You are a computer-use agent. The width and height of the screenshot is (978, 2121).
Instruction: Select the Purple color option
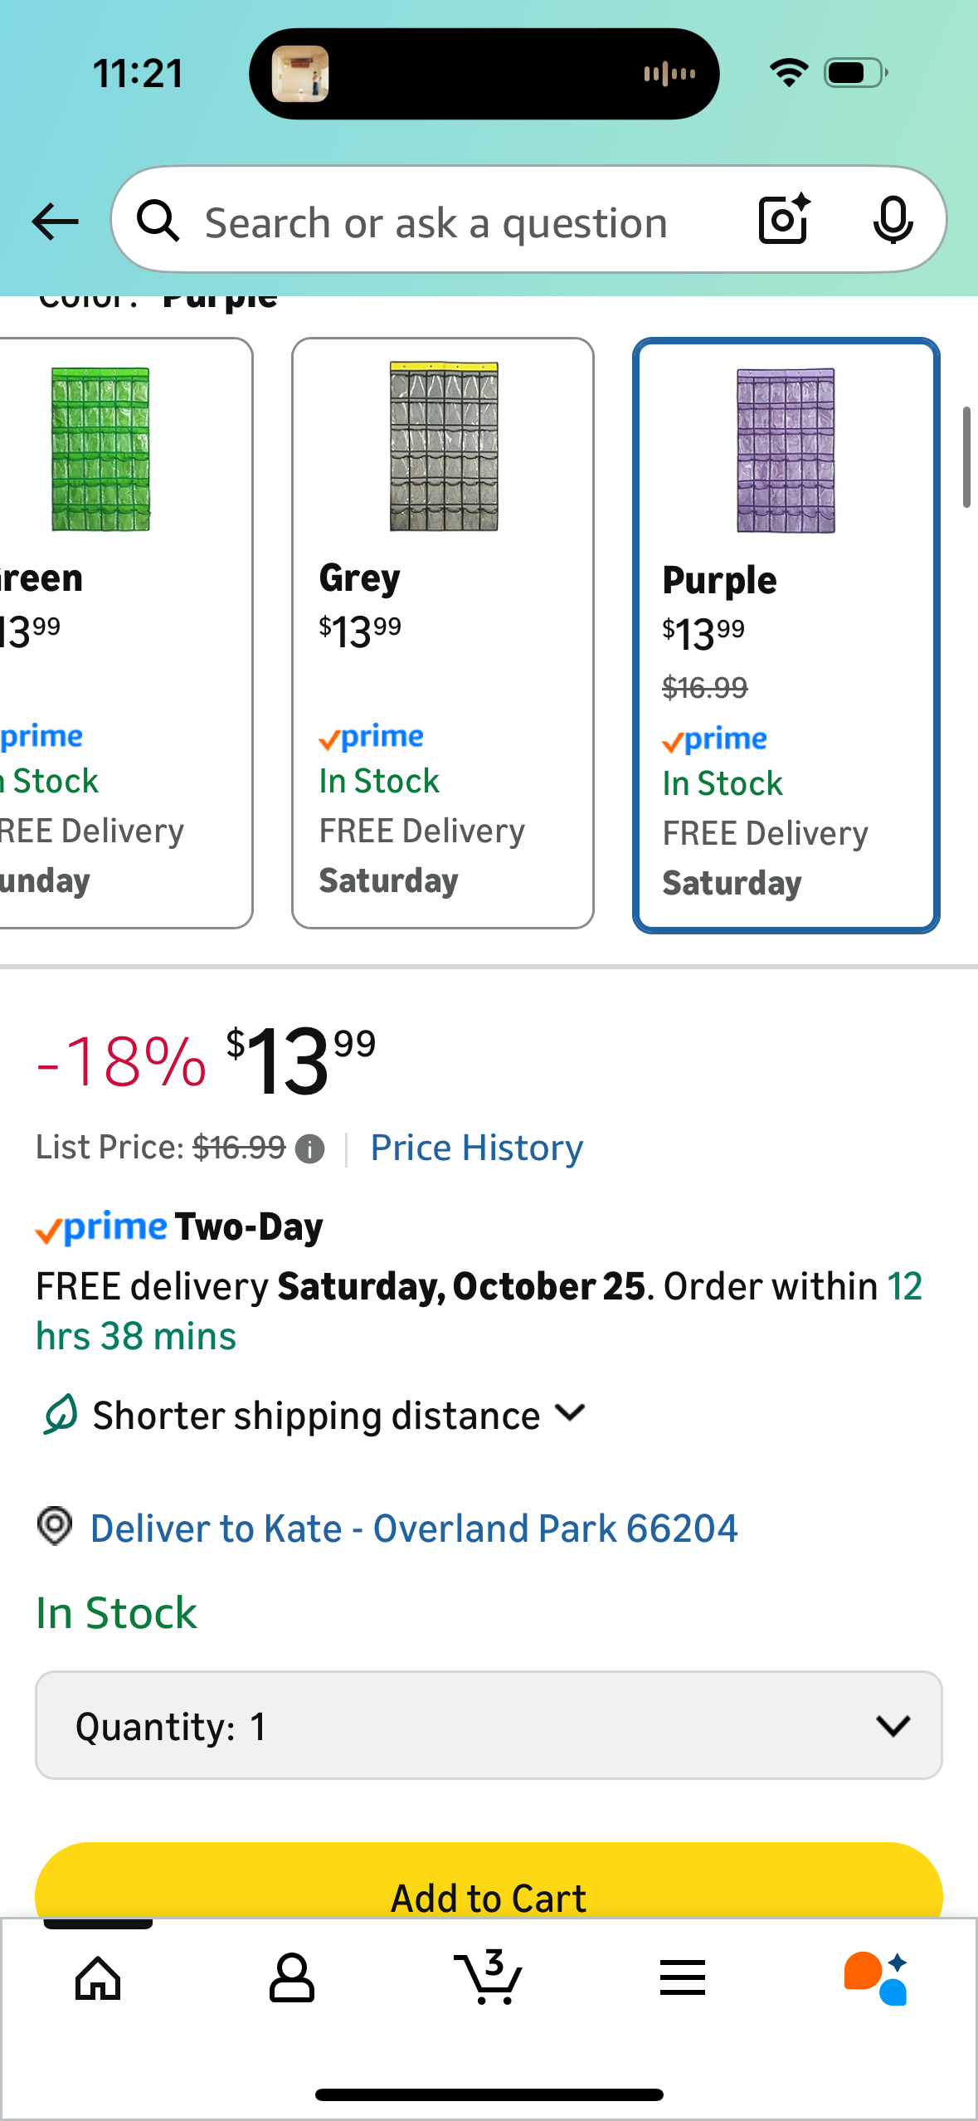click(786, 635)
